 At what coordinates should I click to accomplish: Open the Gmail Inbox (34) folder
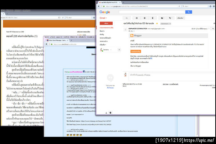click(x=106, y=28)
